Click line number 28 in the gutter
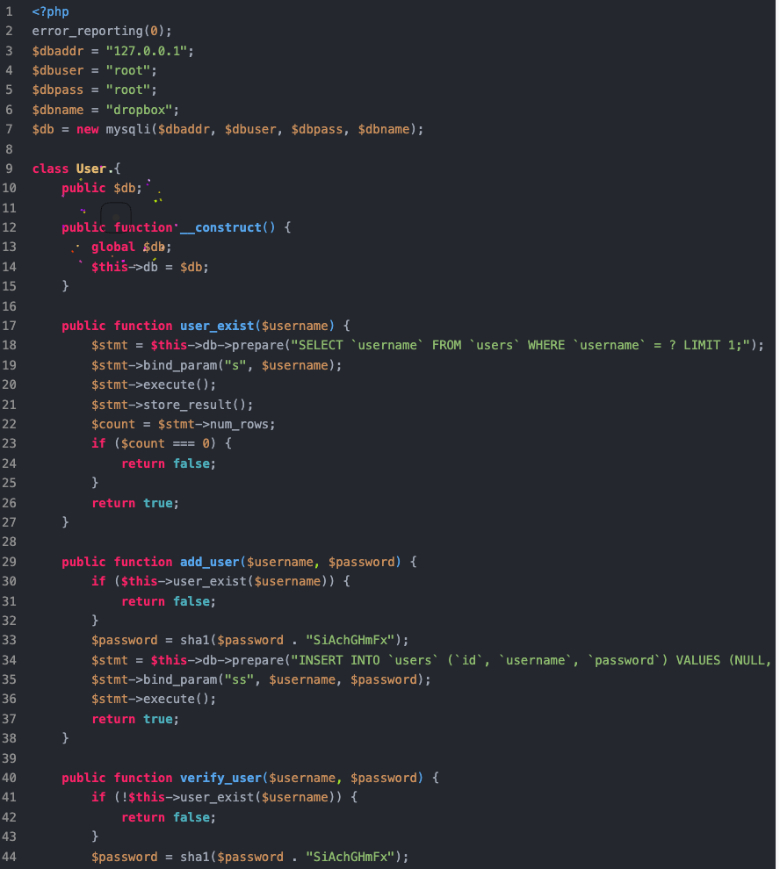780x869 pixels. (x=9, y=542)
